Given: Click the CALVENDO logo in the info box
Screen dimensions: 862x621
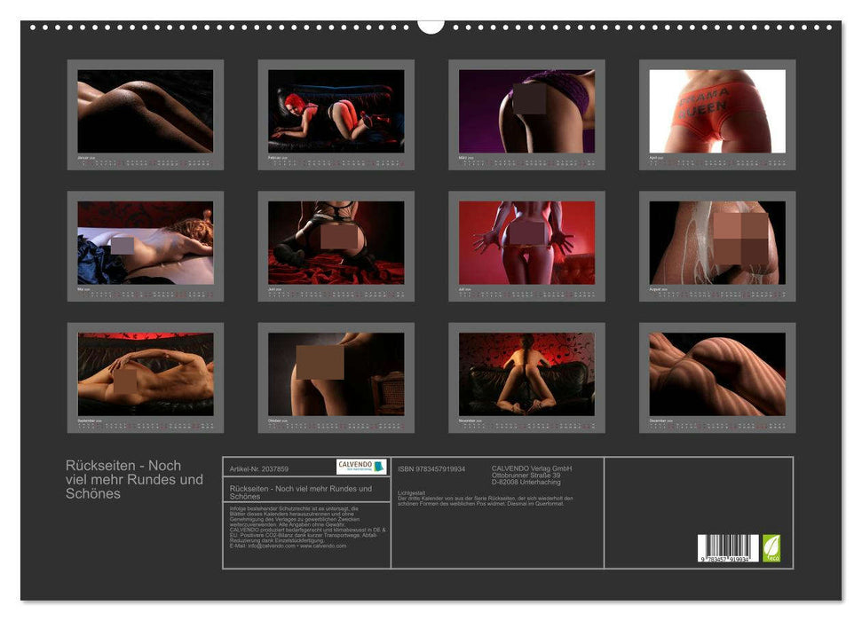Looking at the screenshot, I should (x=361, y=467).
